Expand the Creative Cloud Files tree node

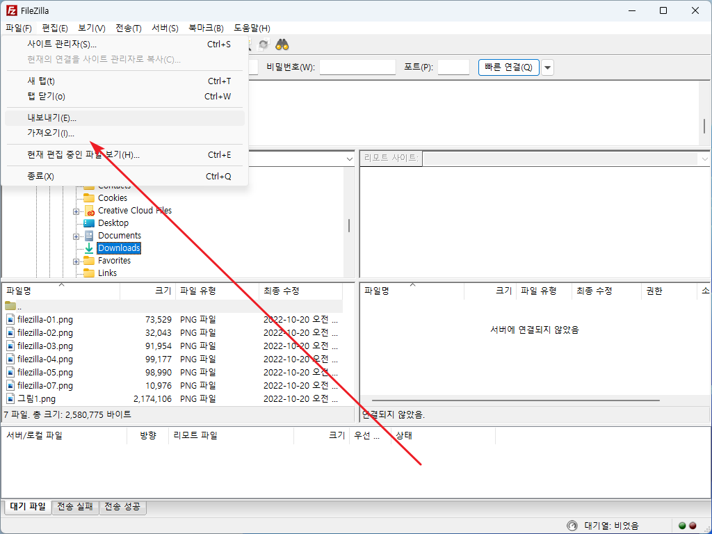point(76,211)
